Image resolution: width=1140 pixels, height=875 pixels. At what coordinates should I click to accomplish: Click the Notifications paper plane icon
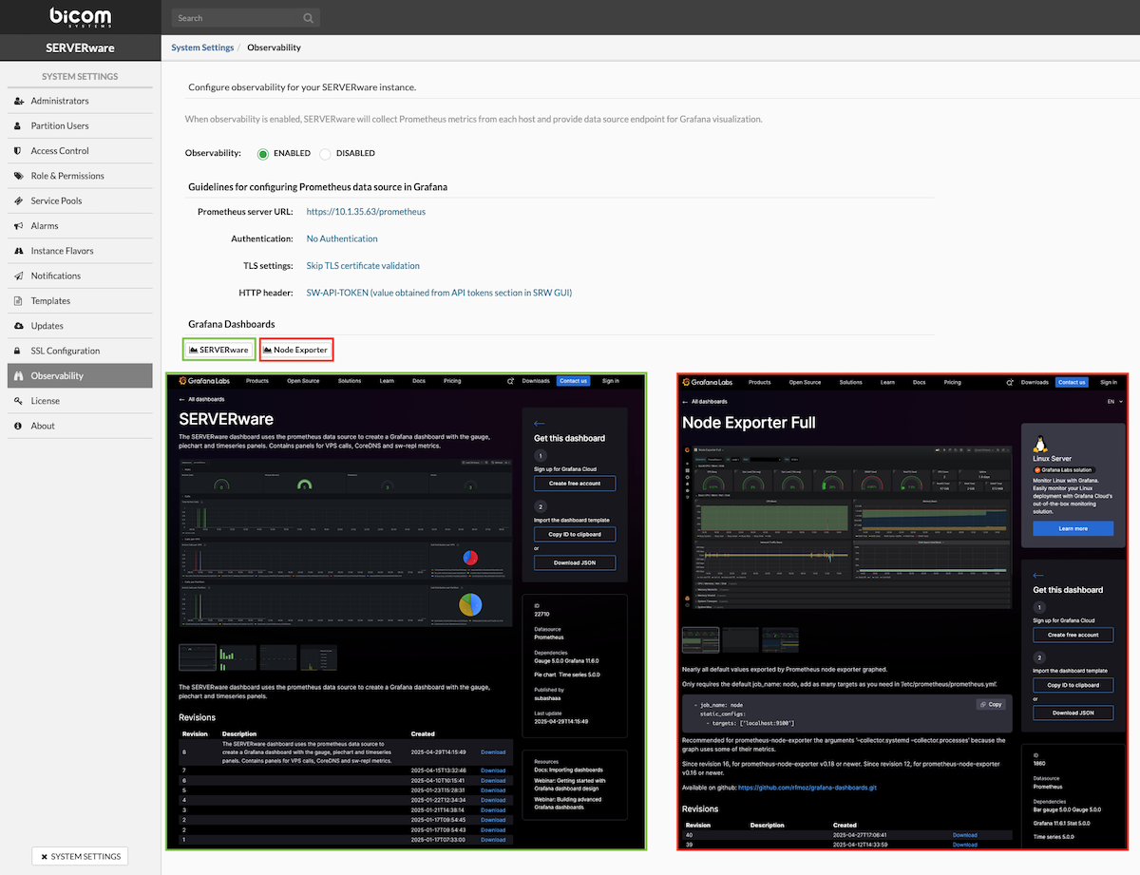click(20, 276)
